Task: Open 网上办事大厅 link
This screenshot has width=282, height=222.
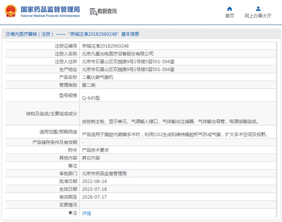Action: click(x=258, y=16)
